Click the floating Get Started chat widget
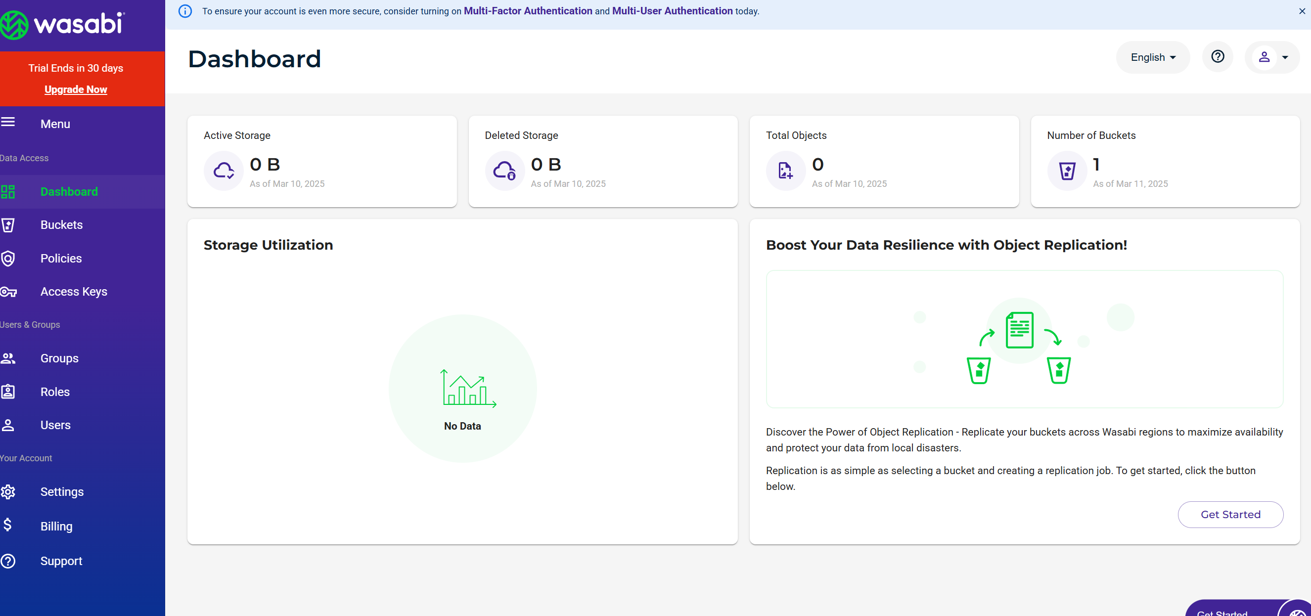 pos(1247,609)
